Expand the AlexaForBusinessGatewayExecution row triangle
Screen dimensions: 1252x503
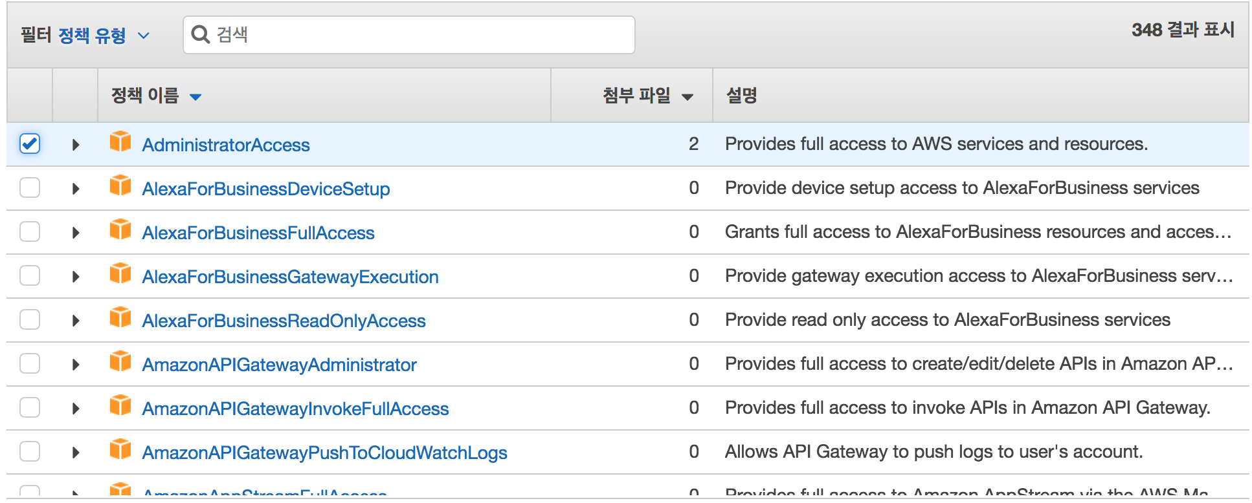tap(76, 277)
